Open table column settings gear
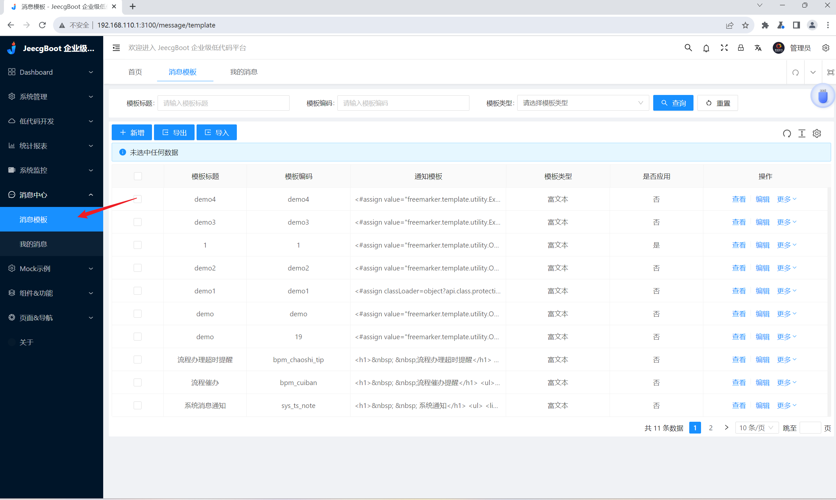 point(817,133)
